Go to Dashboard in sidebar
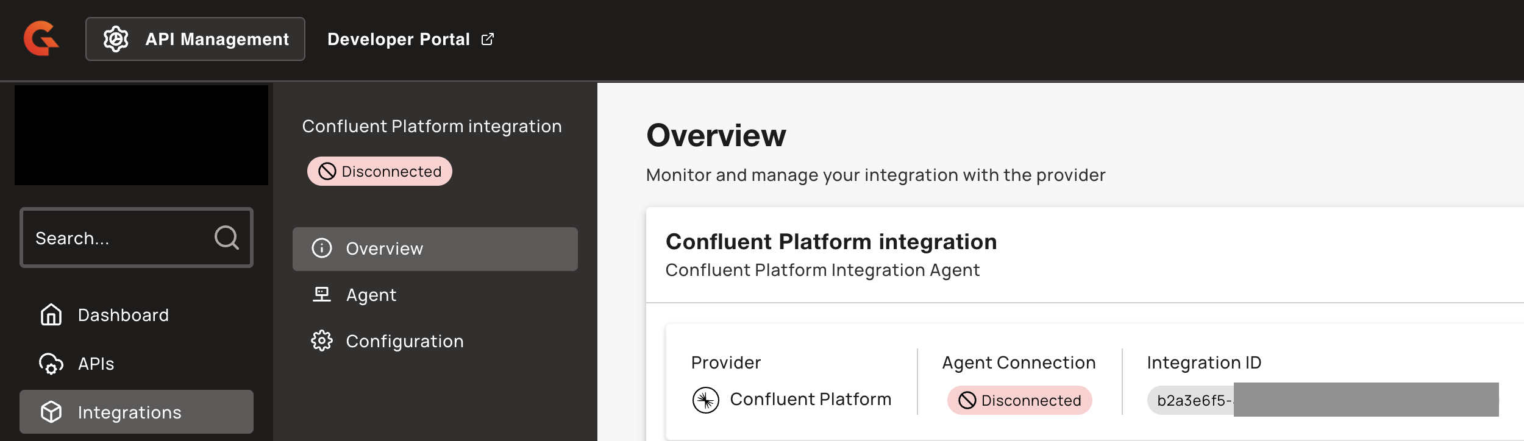Screen dimensions: 1524x441 tap(123, 315)
